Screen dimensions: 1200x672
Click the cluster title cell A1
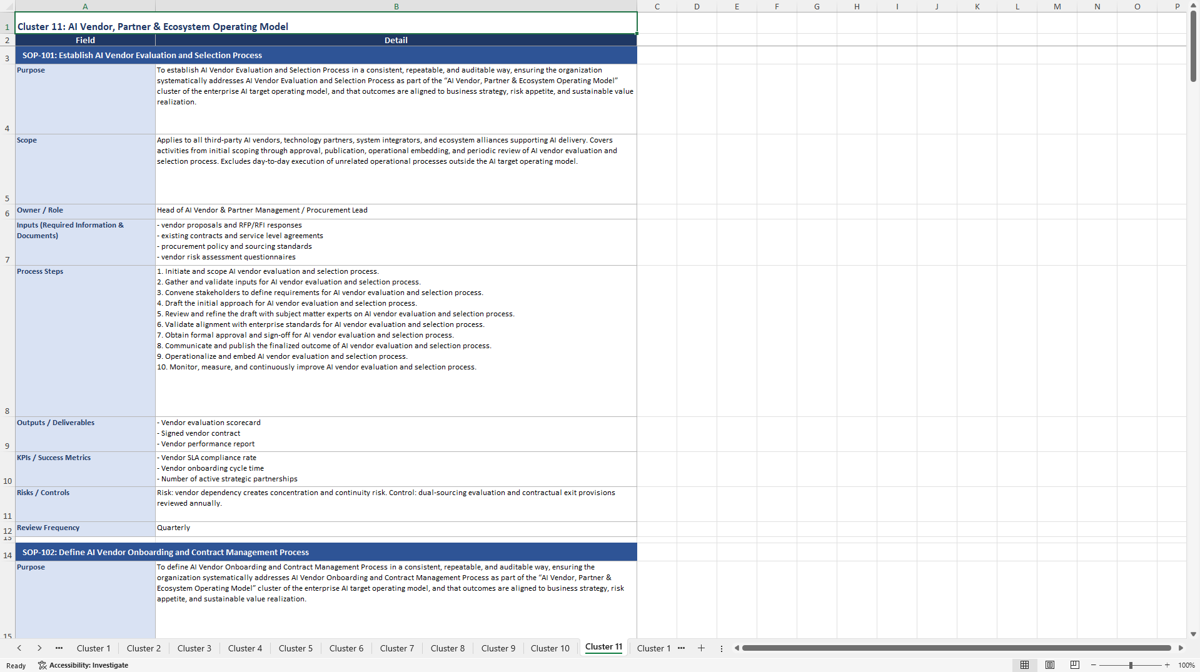tap(326, 23)
